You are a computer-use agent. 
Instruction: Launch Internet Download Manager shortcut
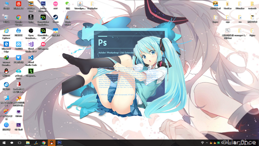coord(6,58)
